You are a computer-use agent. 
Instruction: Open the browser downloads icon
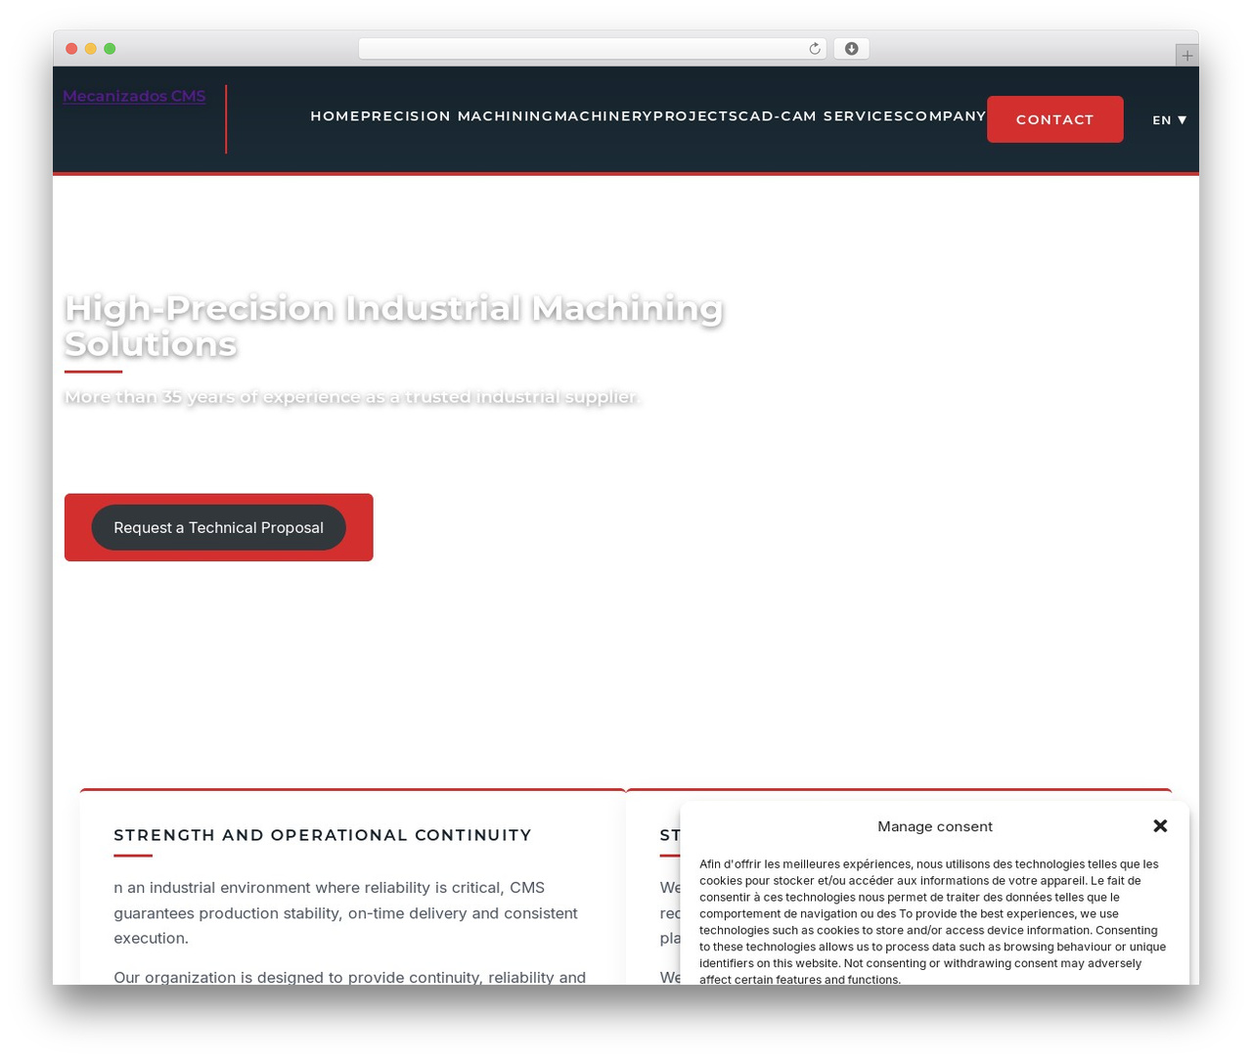(851, 49)
